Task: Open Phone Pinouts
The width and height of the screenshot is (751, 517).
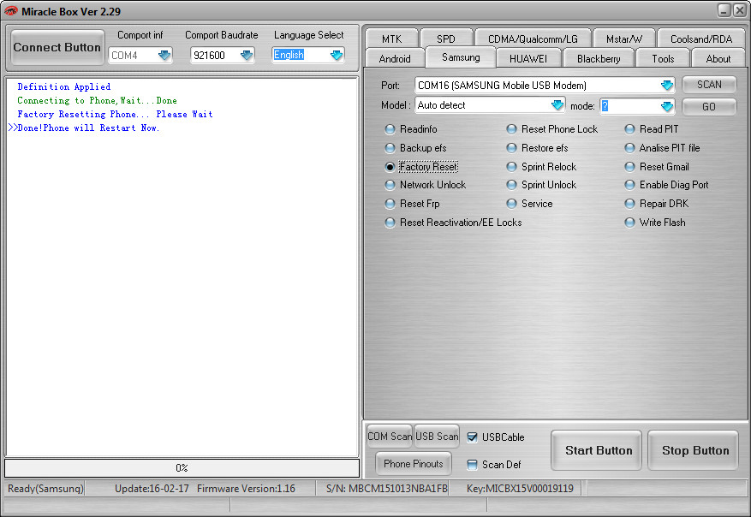Action: click(414, 463)
